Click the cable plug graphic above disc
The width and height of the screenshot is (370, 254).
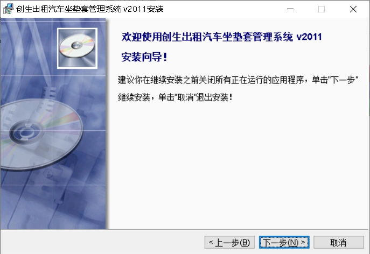[x=50, y=94]
